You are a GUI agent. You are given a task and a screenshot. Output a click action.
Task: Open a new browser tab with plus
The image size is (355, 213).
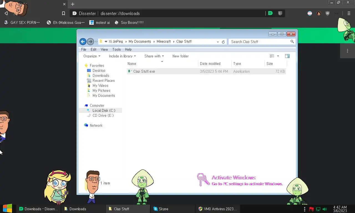tap(73, 4)
